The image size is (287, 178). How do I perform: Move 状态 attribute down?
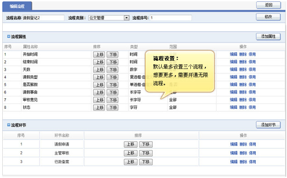click(112, 107)
